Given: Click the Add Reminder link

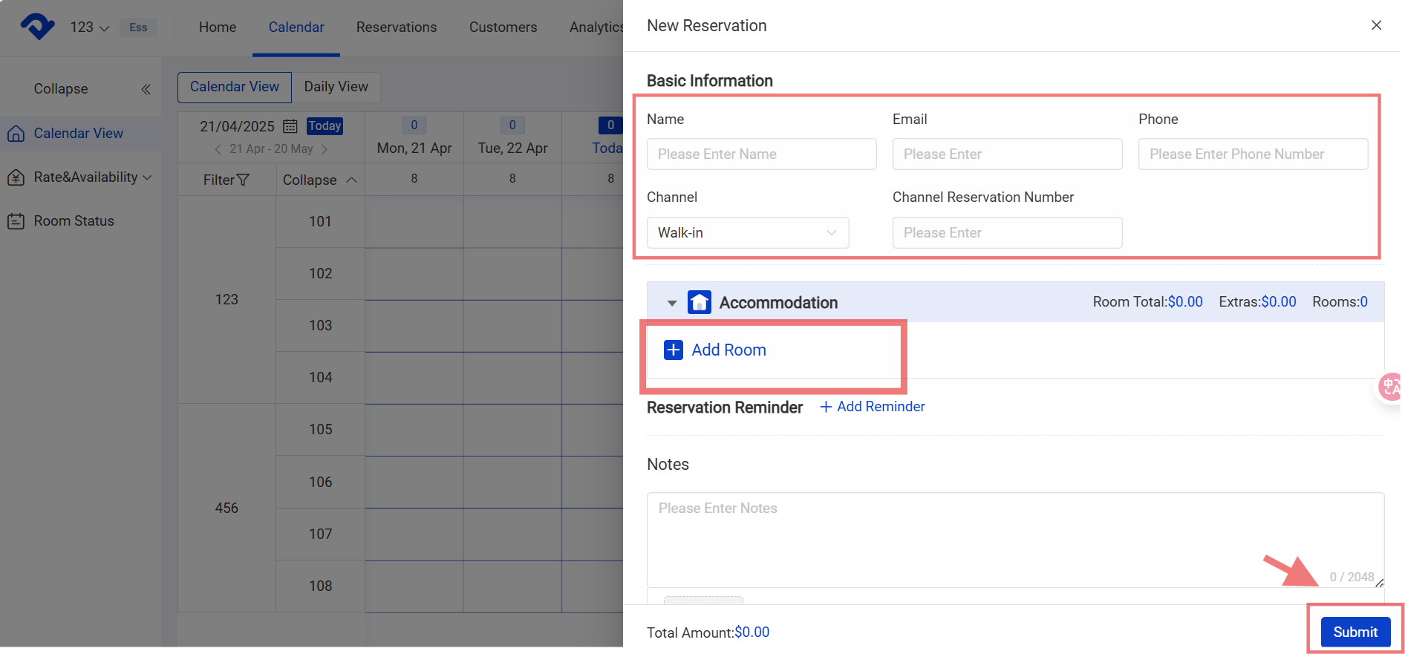Looking at the screenshot, I should pos(873,407).
